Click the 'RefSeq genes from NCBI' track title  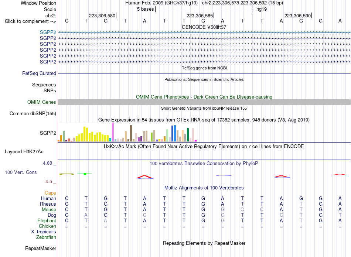click(204, 68)
